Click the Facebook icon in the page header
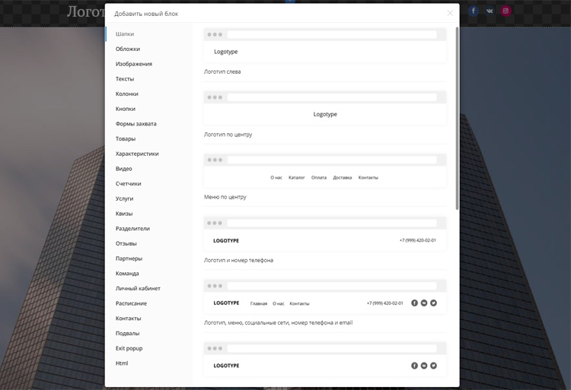571x390 pixels. click(x=473, y=11)
